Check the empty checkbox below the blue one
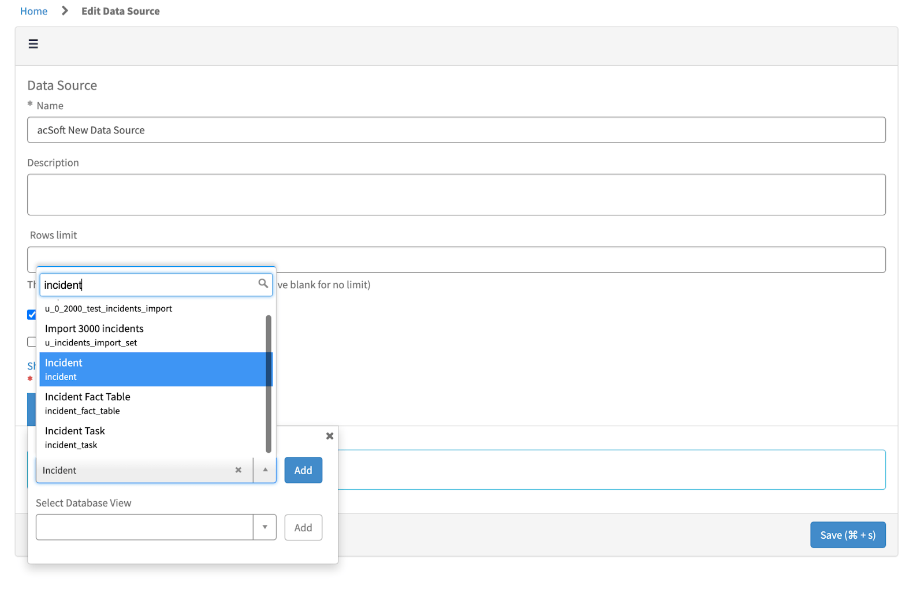This screenshot has width=924, height=600. 32,342
